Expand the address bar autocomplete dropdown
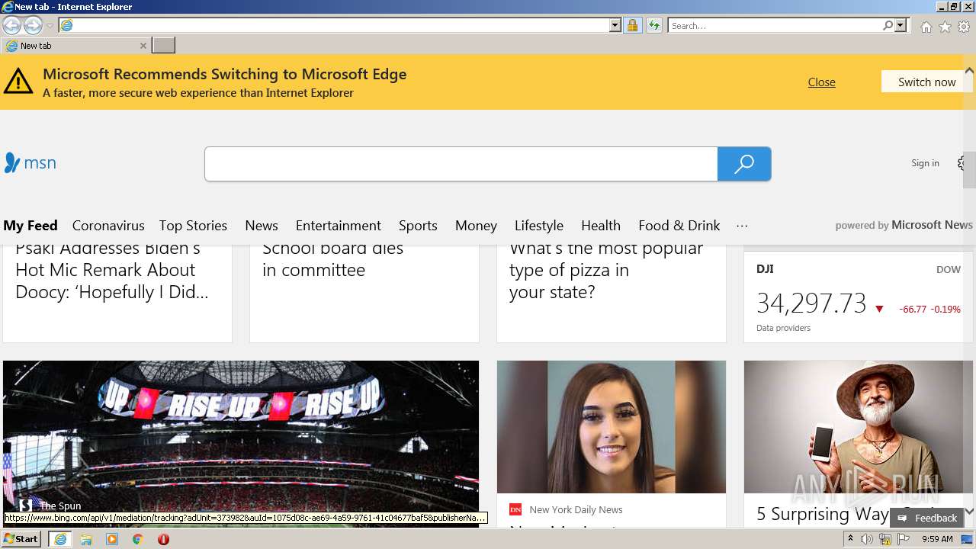This screenshot has height=549, width=976. (615, 26)
